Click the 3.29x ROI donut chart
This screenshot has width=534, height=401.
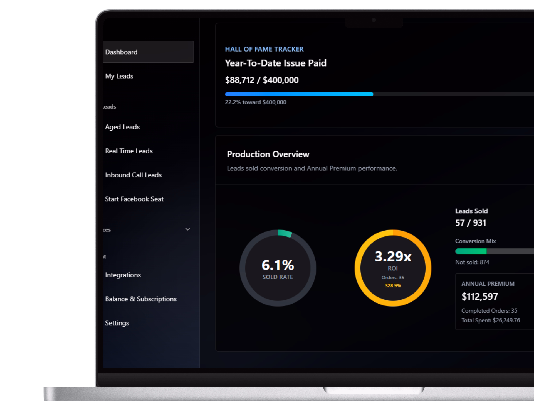click(x=393, y=267)
